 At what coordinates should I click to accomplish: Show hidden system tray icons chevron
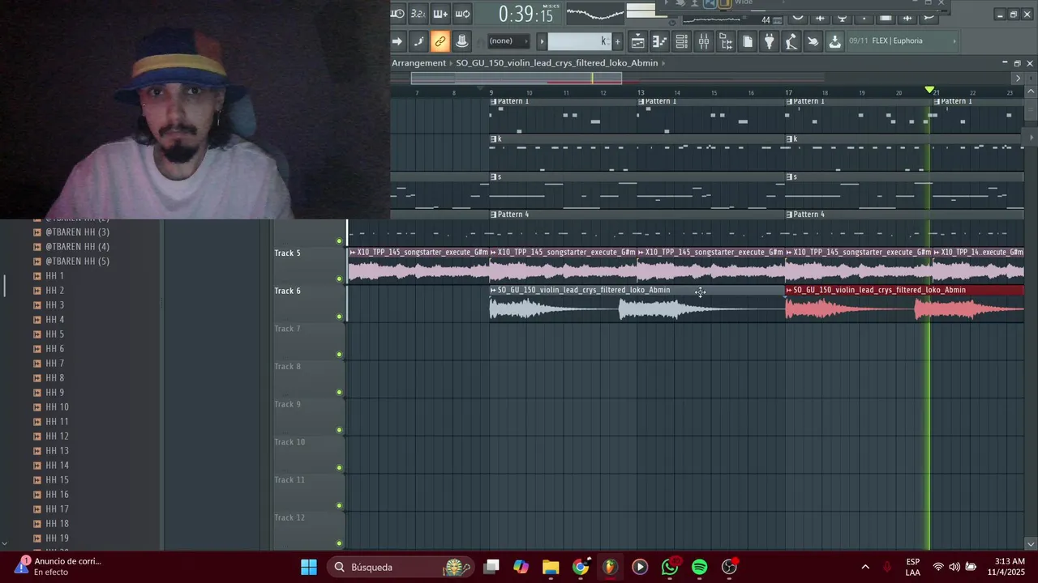865,567
